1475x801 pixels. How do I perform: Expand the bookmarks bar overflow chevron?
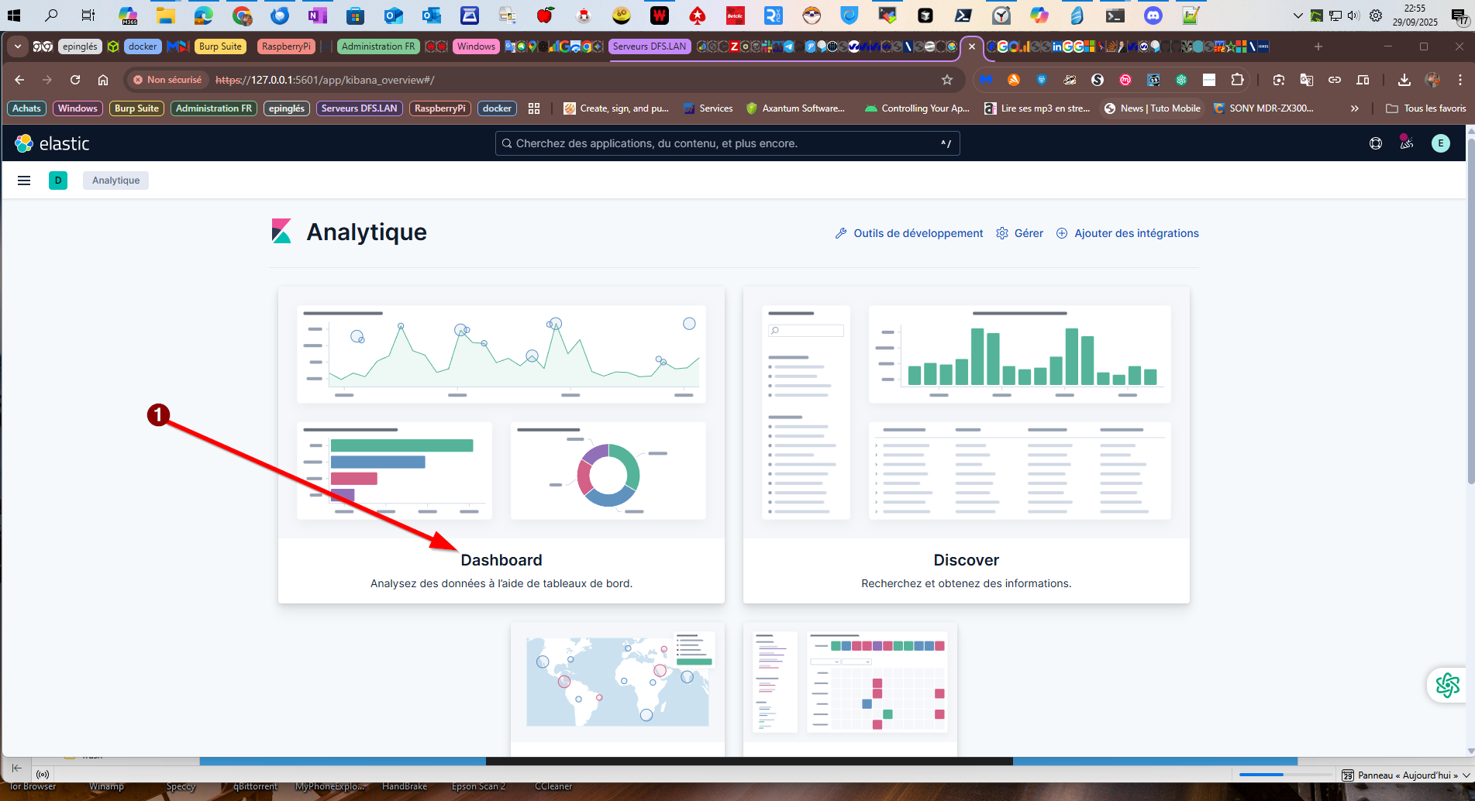(x=1354, y=108)
